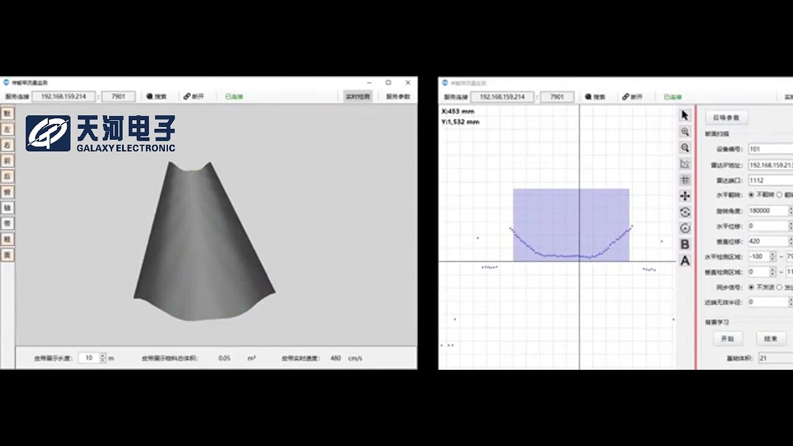Click the 结束 button under 背景学习
793x446 pixels.
(771, 339)
